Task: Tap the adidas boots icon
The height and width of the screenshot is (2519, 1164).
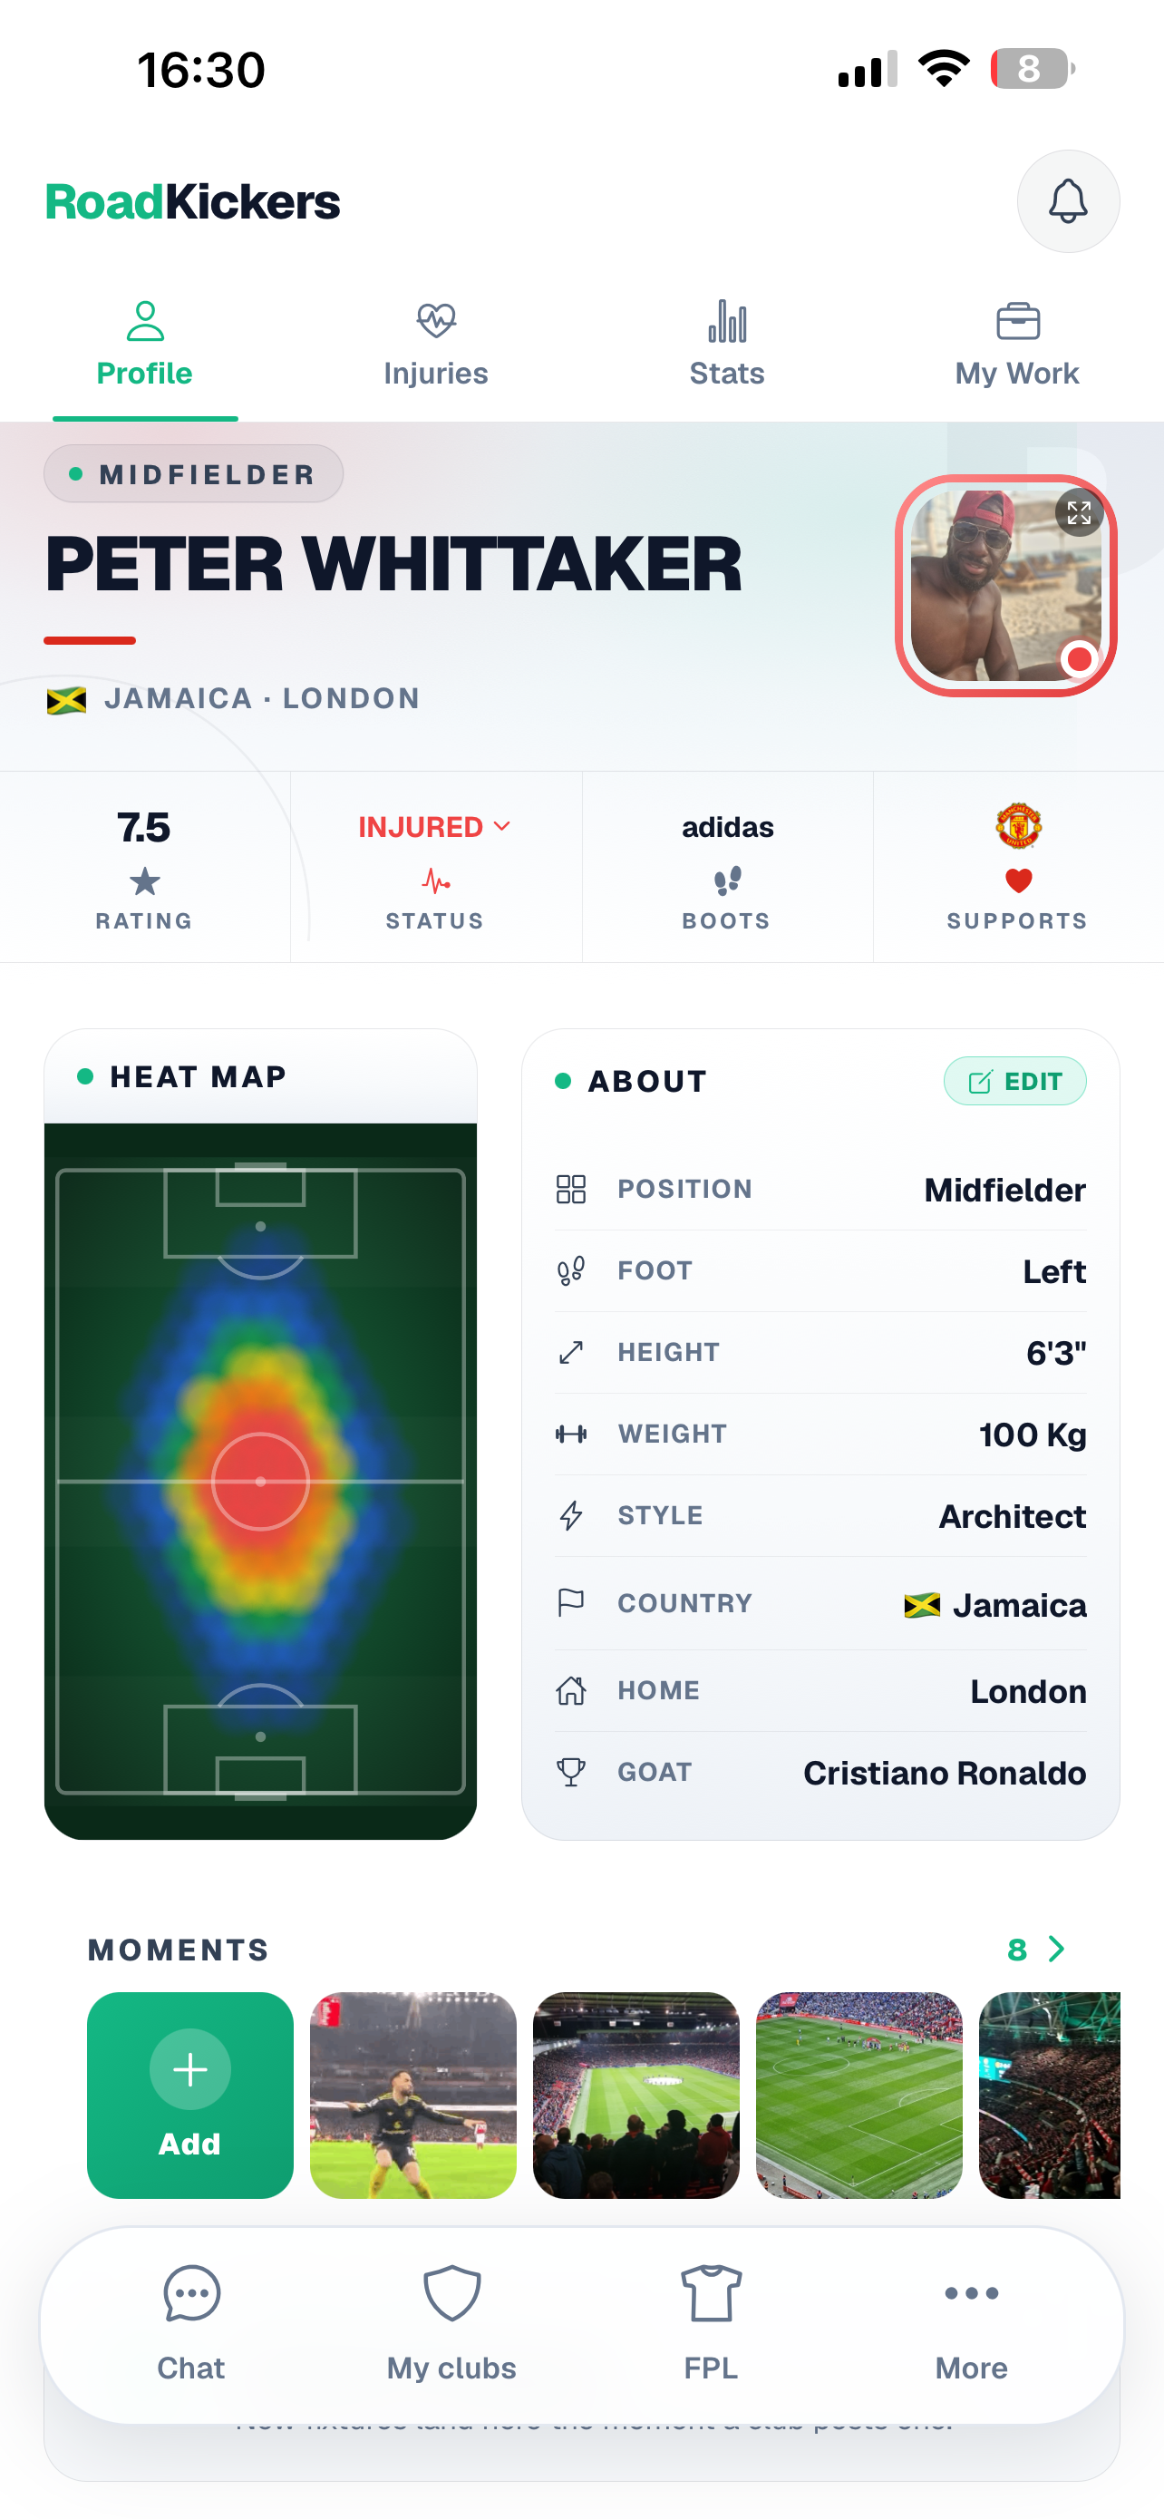Action: [727, 881]
